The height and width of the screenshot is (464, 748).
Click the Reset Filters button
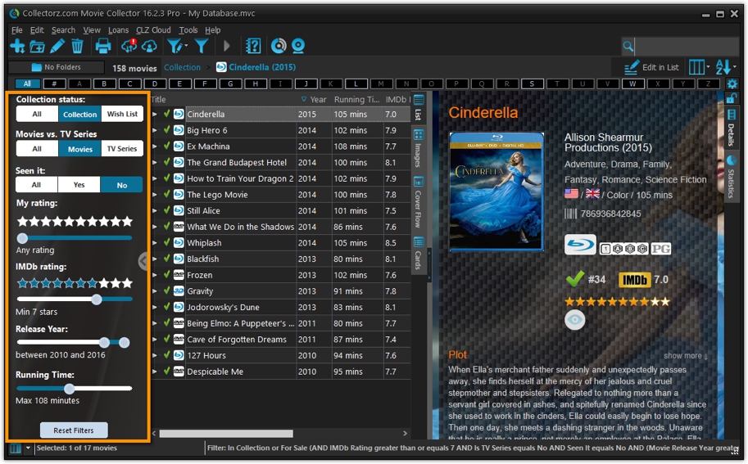(x=74, y=430)
